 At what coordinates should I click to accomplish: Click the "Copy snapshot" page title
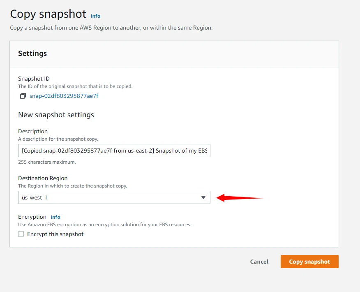48,14
